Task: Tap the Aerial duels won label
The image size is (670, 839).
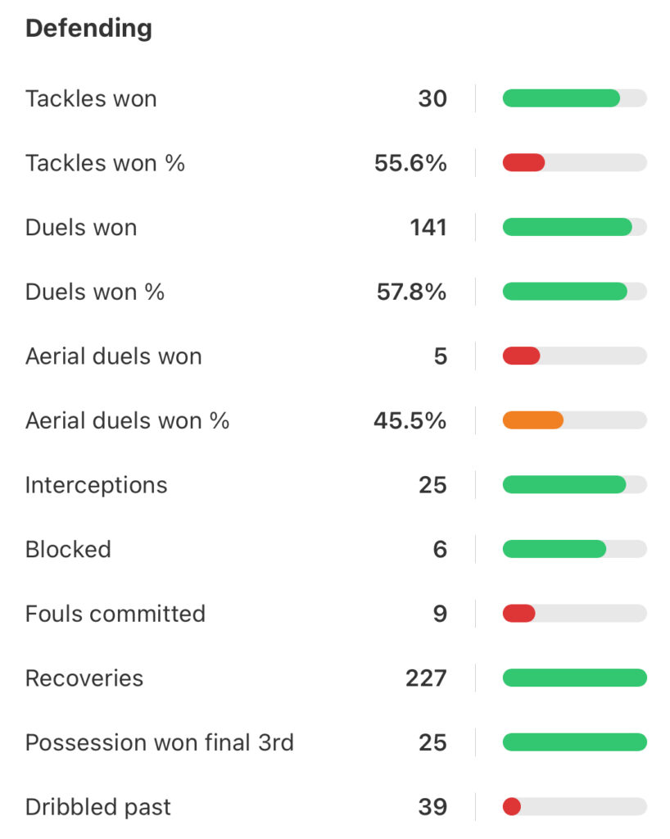Action: (114, 356)
